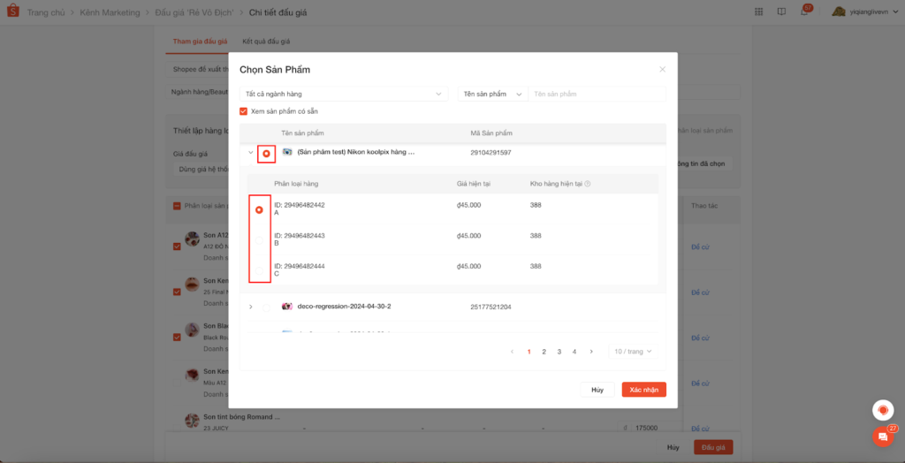The height and width of the screenshot is (463, 905).
Task: Open the Tất cả ngành hàng dropdown
Action: pyautogui.click(x=344, y=94)
